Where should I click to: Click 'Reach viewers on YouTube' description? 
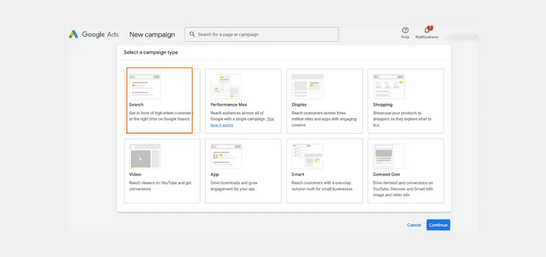click(x=160, y=186)
